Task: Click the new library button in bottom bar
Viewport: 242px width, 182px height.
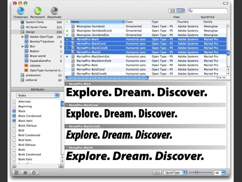Action: [x=34, y=173]
